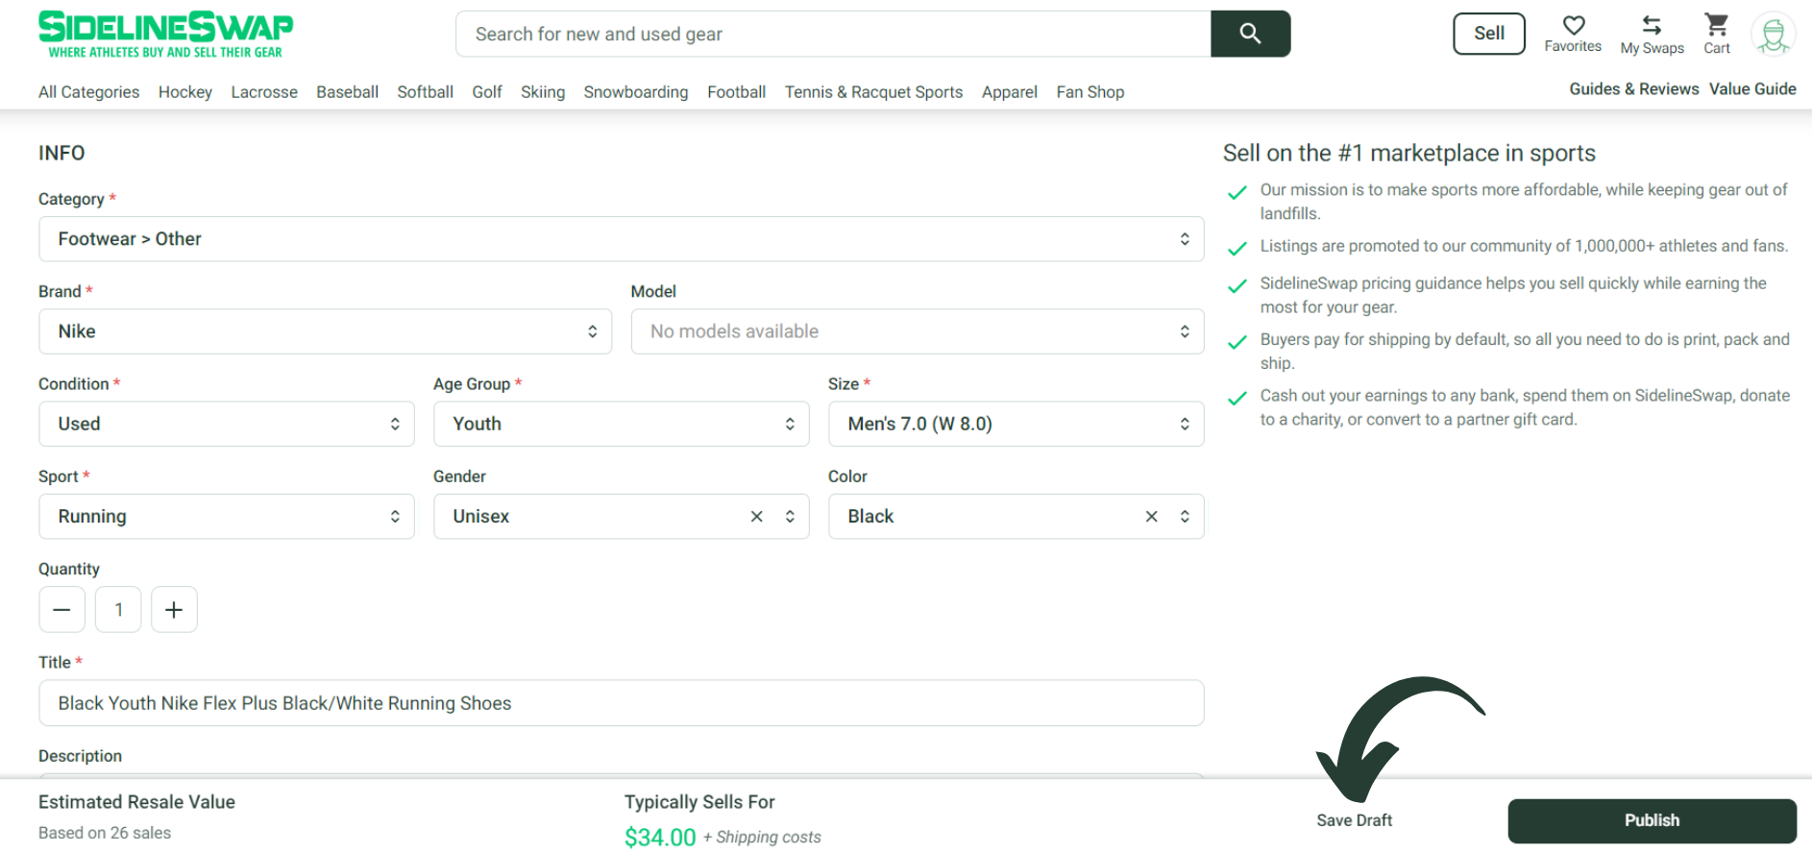Go to Fan Shop category
The image size is (1812, 853).
pos(1090,92)
